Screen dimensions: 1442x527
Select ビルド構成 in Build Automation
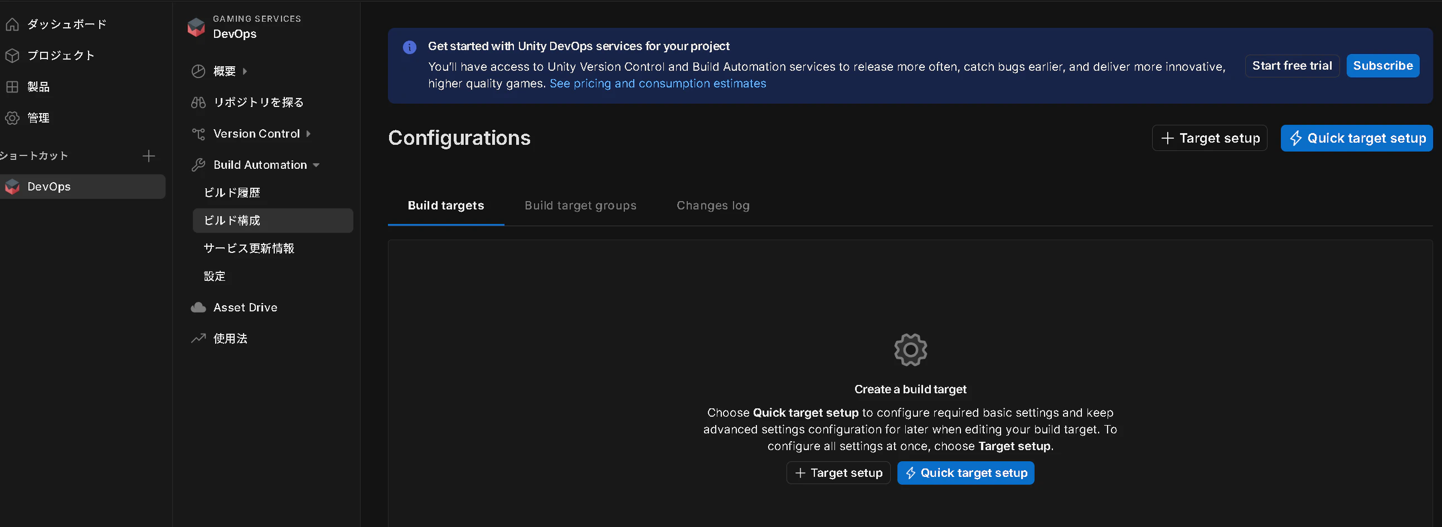[273, 221]
